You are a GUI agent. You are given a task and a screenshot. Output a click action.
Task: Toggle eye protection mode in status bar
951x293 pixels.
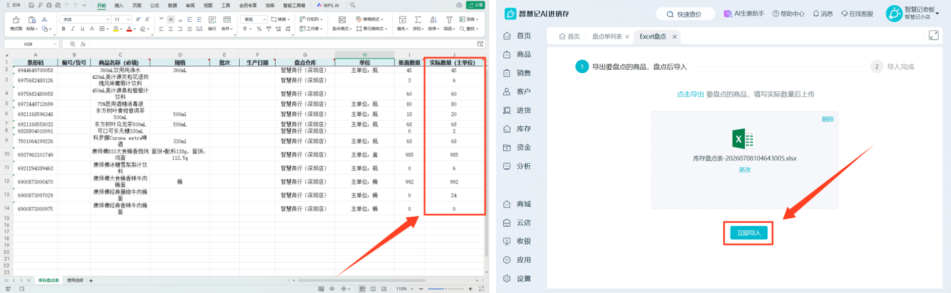(332, 289)
